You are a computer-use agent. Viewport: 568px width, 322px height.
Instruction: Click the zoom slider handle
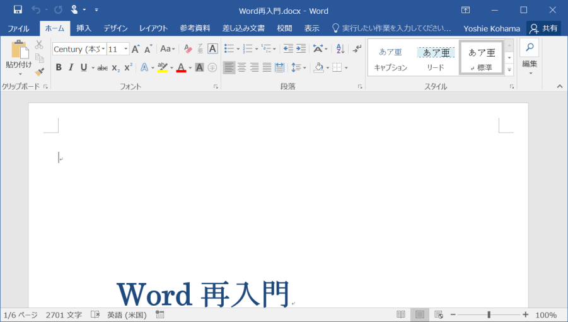click(489, 315)
